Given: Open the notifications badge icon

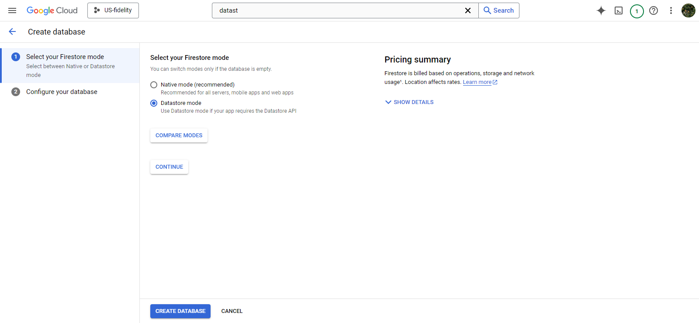Looking at the screenshot, I should click(637, 11).
